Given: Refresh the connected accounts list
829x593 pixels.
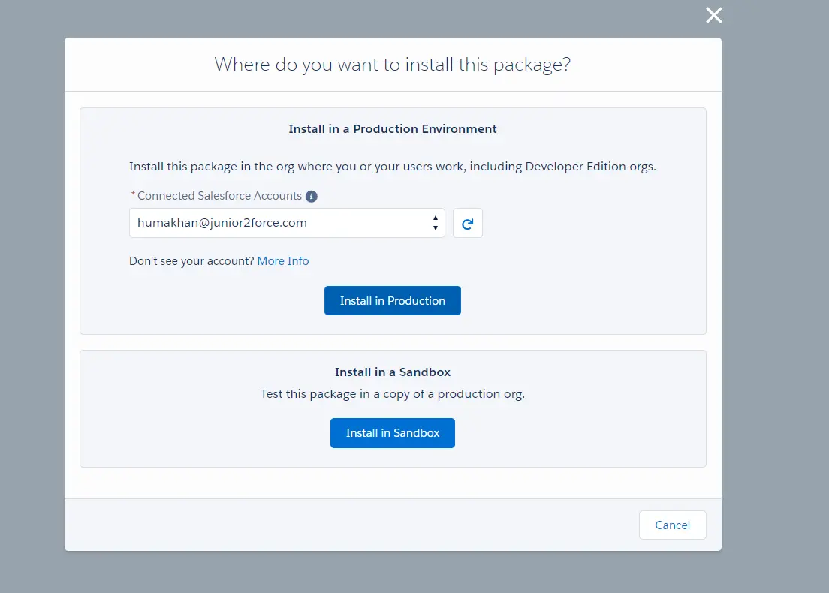Looking at the screenshot, I should [x=467, y=224].
